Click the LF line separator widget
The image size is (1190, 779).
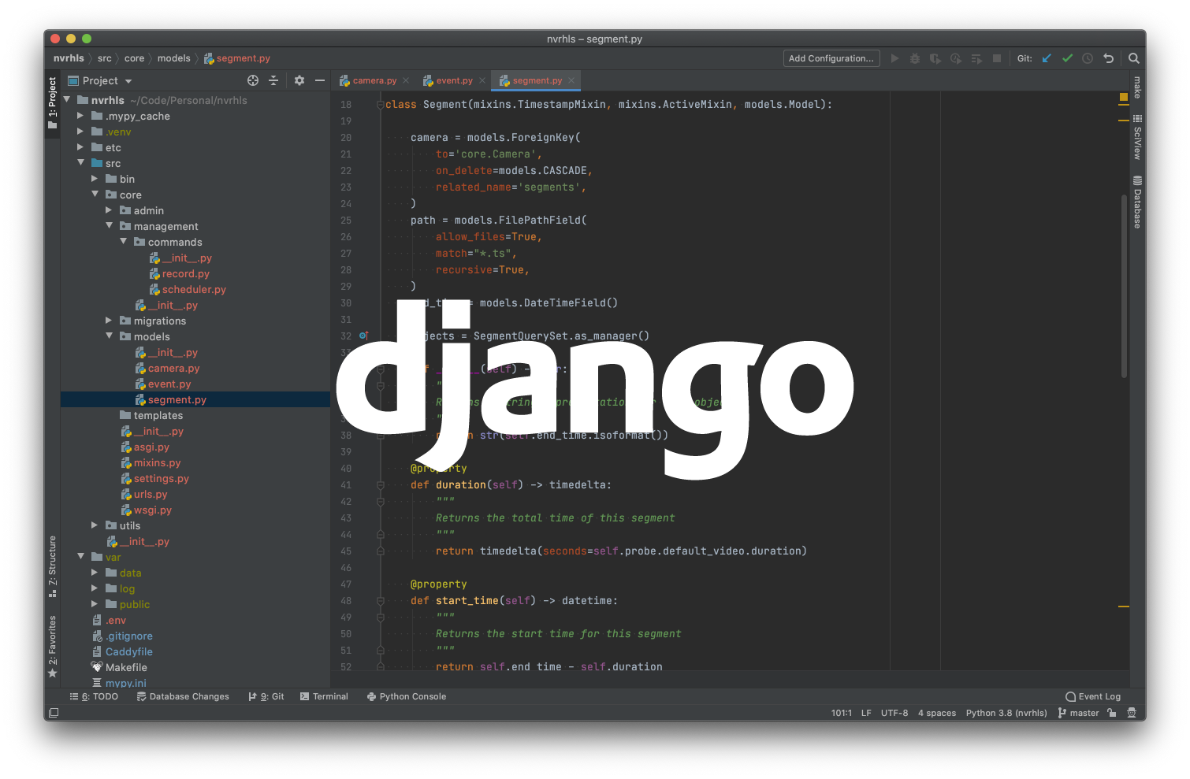[x=866, y=713]
